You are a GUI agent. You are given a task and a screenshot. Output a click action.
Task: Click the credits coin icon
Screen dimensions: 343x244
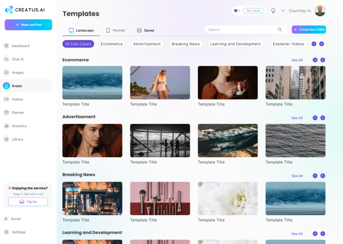pos(236,11)
